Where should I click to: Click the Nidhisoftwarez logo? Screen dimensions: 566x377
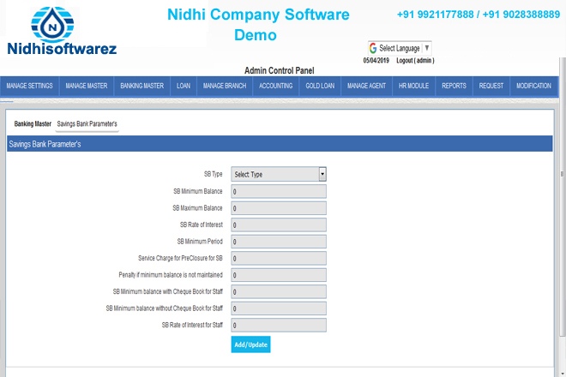point(62,31)
